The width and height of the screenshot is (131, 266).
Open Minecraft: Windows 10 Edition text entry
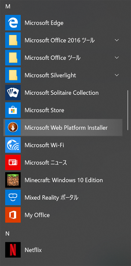point(64,180)
